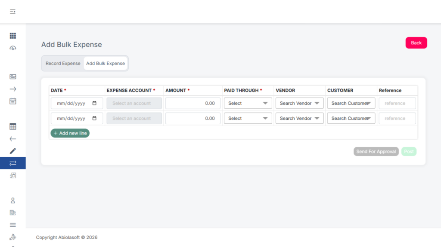The image size is (441, 247).
Task: Click the user profile icon in sidebar
Action: click(13, 201)
